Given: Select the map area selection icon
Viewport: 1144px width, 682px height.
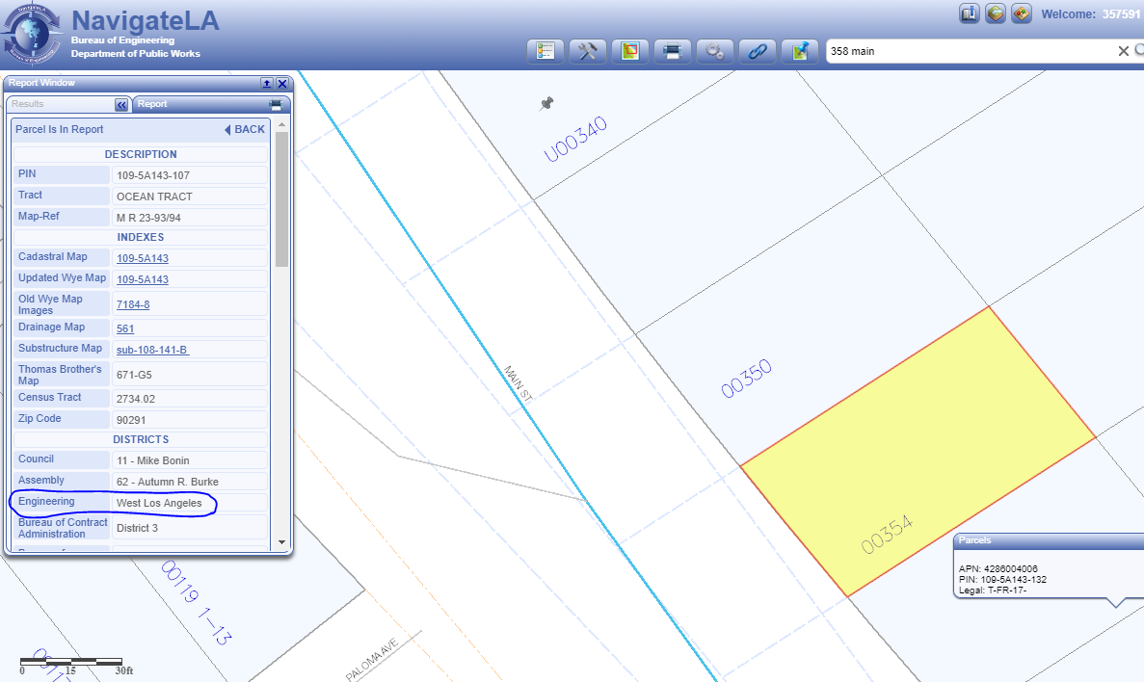Looking at the screenshot, I should 629,51.
